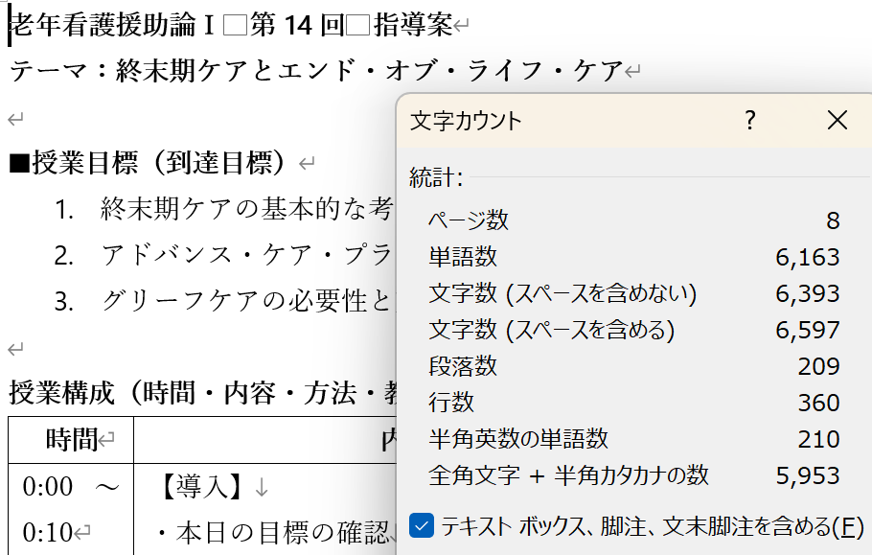Close the 文字カウント dialog

[837, 120]
